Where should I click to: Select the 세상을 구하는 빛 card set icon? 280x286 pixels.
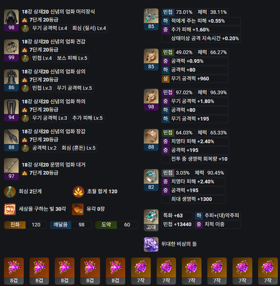click(10, 209)
